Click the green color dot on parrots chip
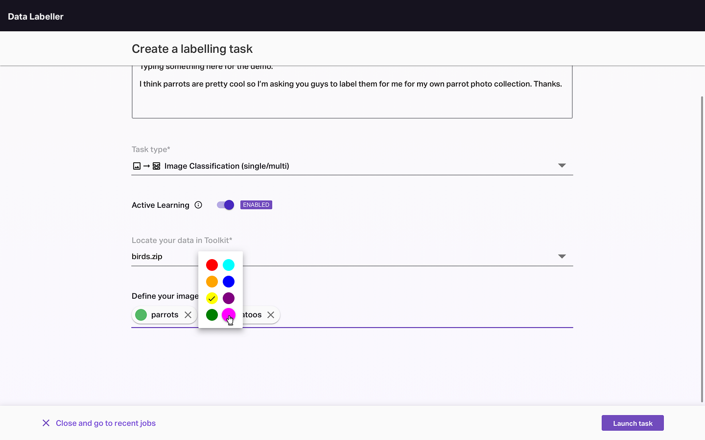The image size is (705, 440). [141, 315]
